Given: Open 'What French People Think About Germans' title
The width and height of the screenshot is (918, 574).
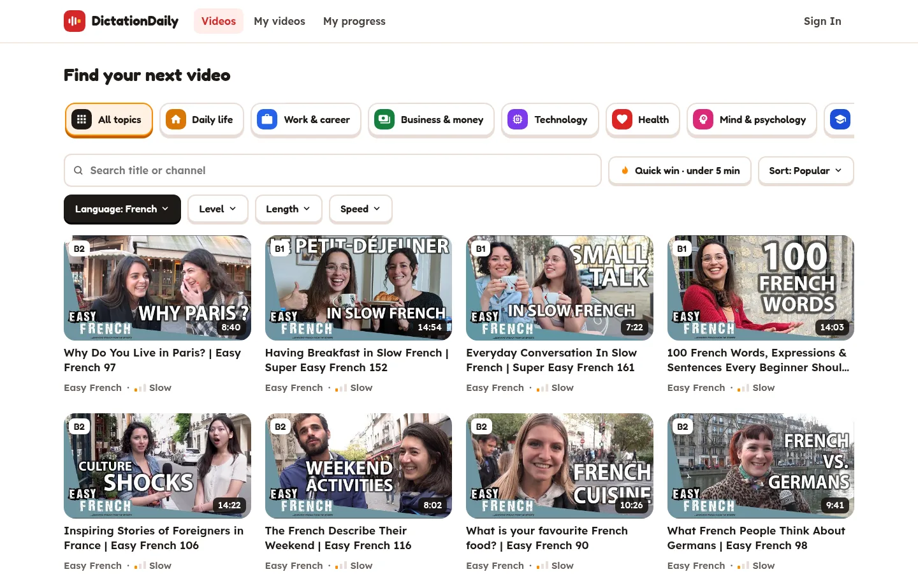Looking at the screenshot, I should (x=756, y=538).
